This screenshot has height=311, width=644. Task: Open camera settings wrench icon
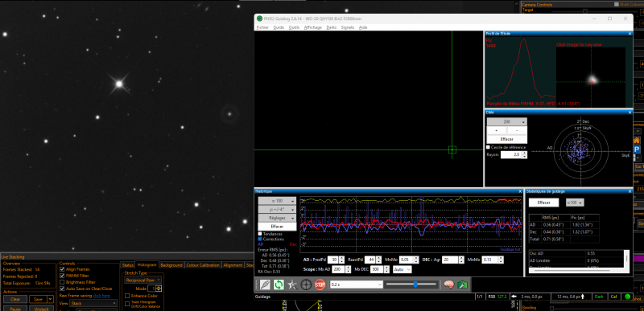pyautogui.click(x=462, y=284)
